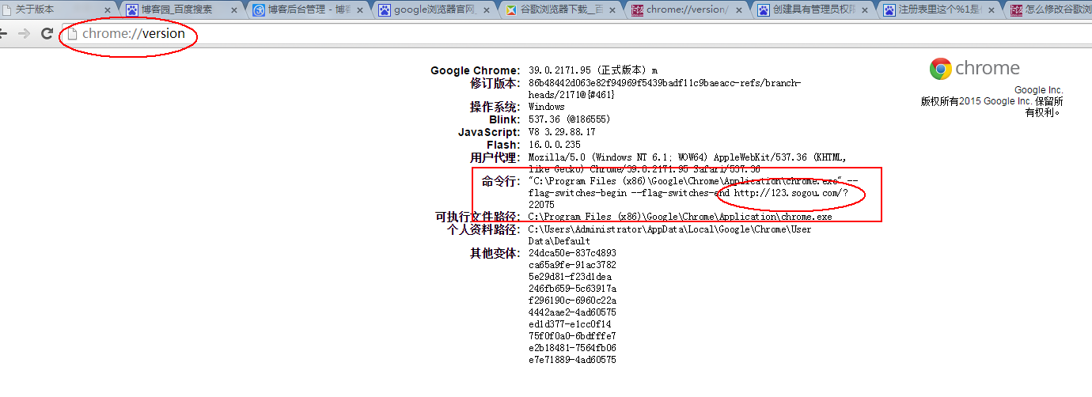The width and height of the screenshot is (1092, 397).
Task: Switch to the 博客园_百度搜索 tab
Action: (x=182, y=10)
